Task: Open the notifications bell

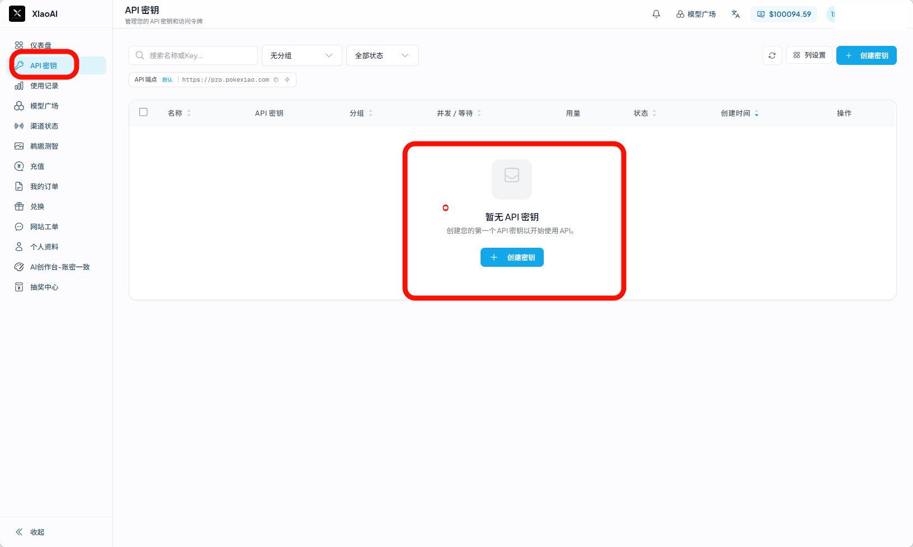Action: click(656, 14)
